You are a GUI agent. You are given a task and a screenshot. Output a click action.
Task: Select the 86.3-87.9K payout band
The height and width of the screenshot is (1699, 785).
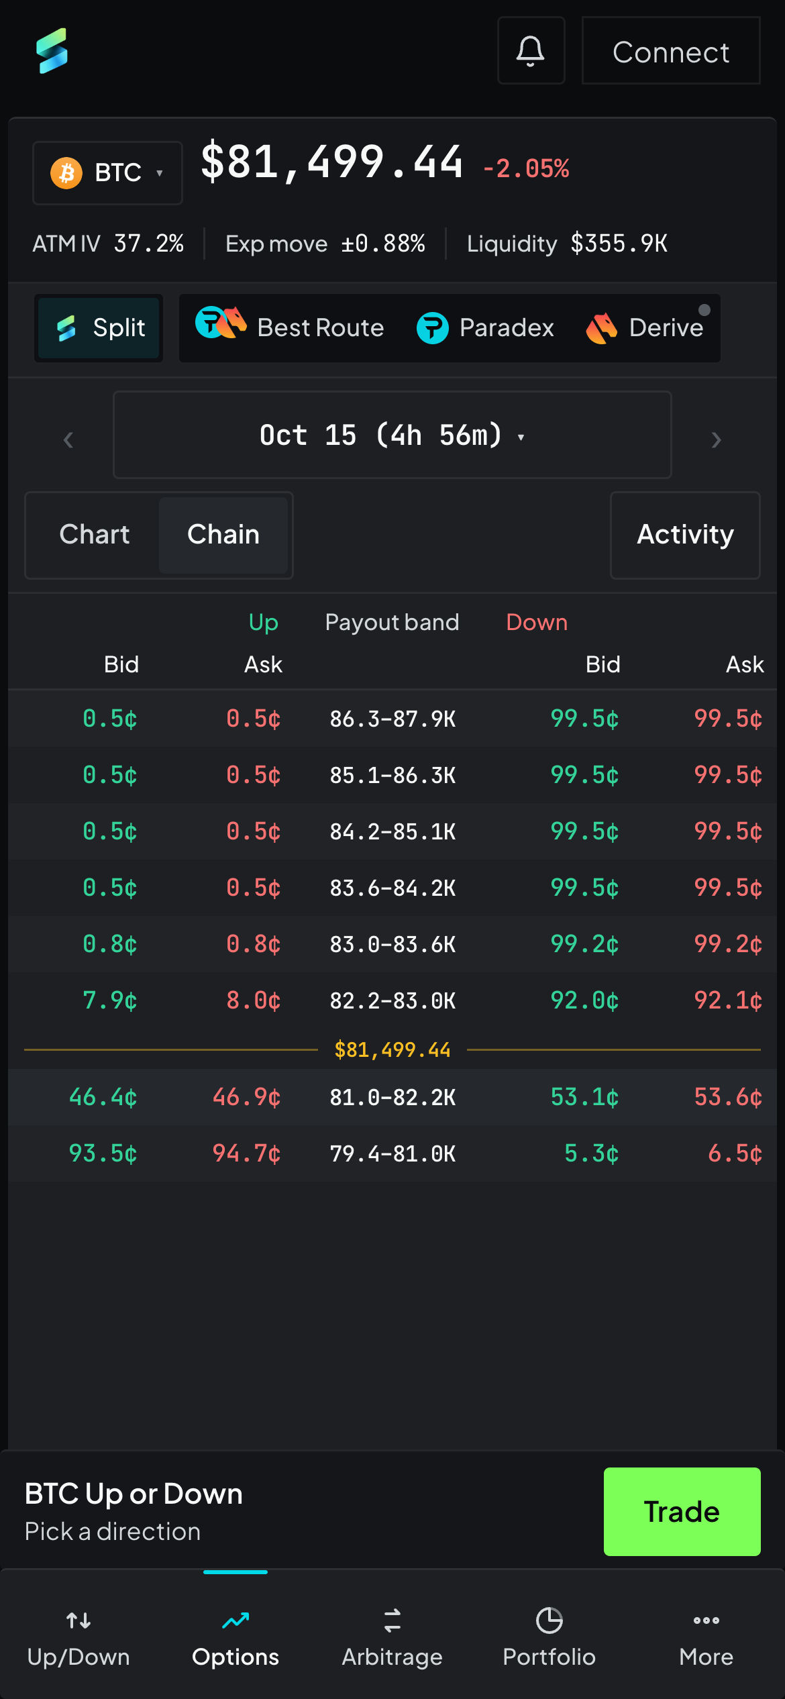[x=392, y=719]
